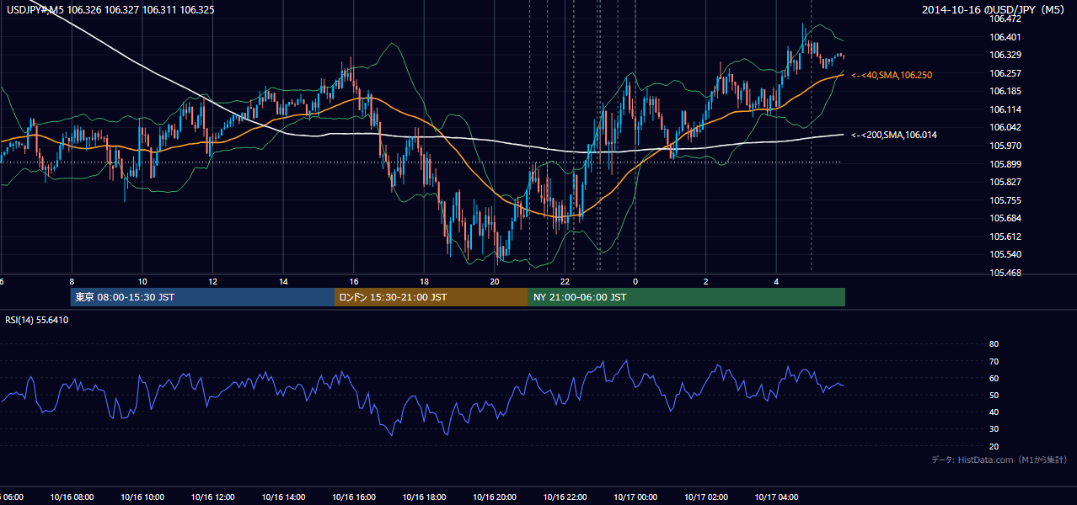Image resolution: width=1077 pixels, height=505 pixels.
Task: Click RSI scale value 60
Action: coord(994,378)
